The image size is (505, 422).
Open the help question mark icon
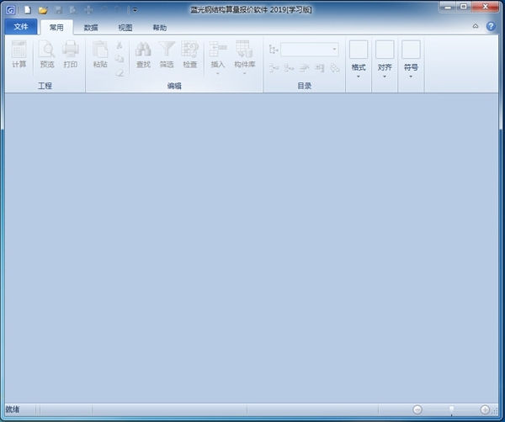tap(491, 27)
